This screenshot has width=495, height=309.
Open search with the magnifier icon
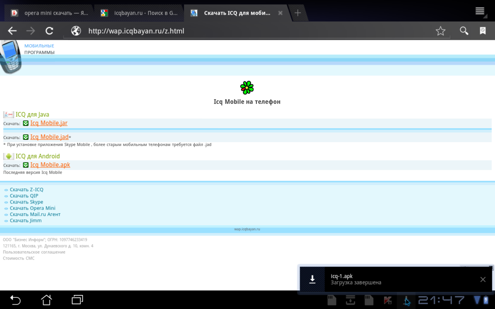(x=464, y=31)
